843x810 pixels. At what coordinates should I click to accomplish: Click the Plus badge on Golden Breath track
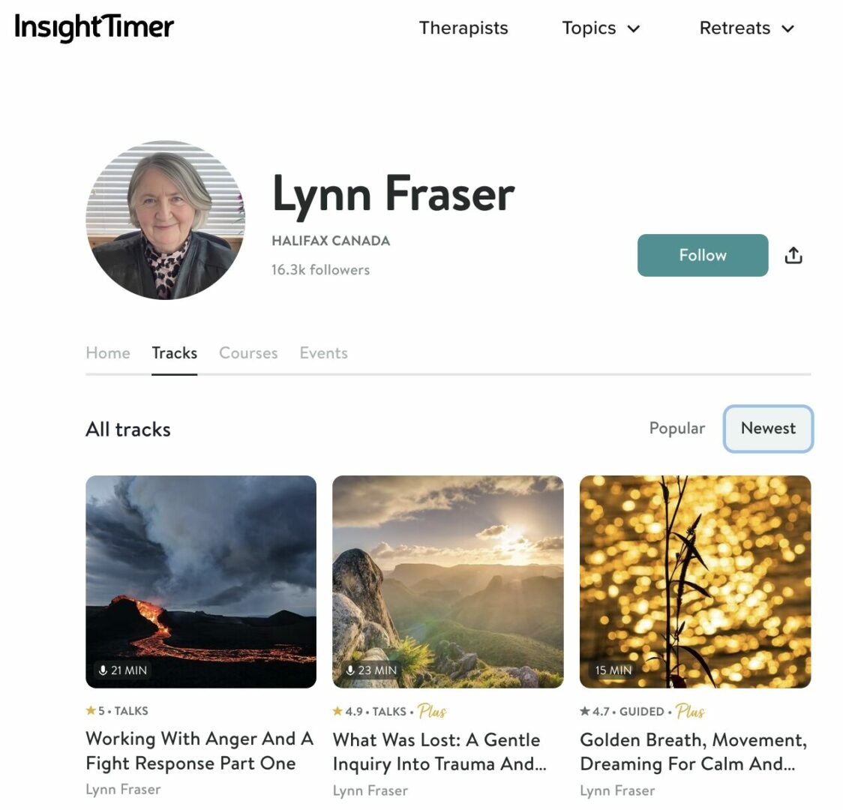click(690, 711)
